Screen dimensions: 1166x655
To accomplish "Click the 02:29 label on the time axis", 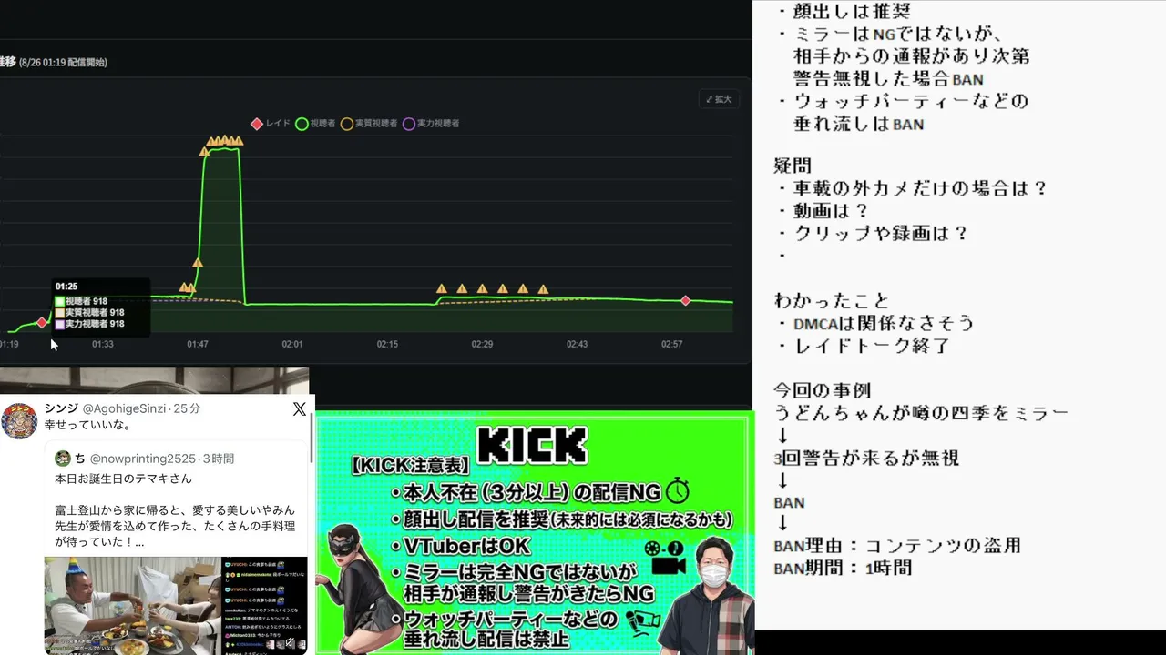I will pos(482,345).
